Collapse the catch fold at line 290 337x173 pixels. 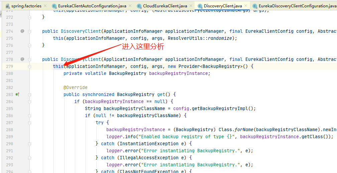30,144
